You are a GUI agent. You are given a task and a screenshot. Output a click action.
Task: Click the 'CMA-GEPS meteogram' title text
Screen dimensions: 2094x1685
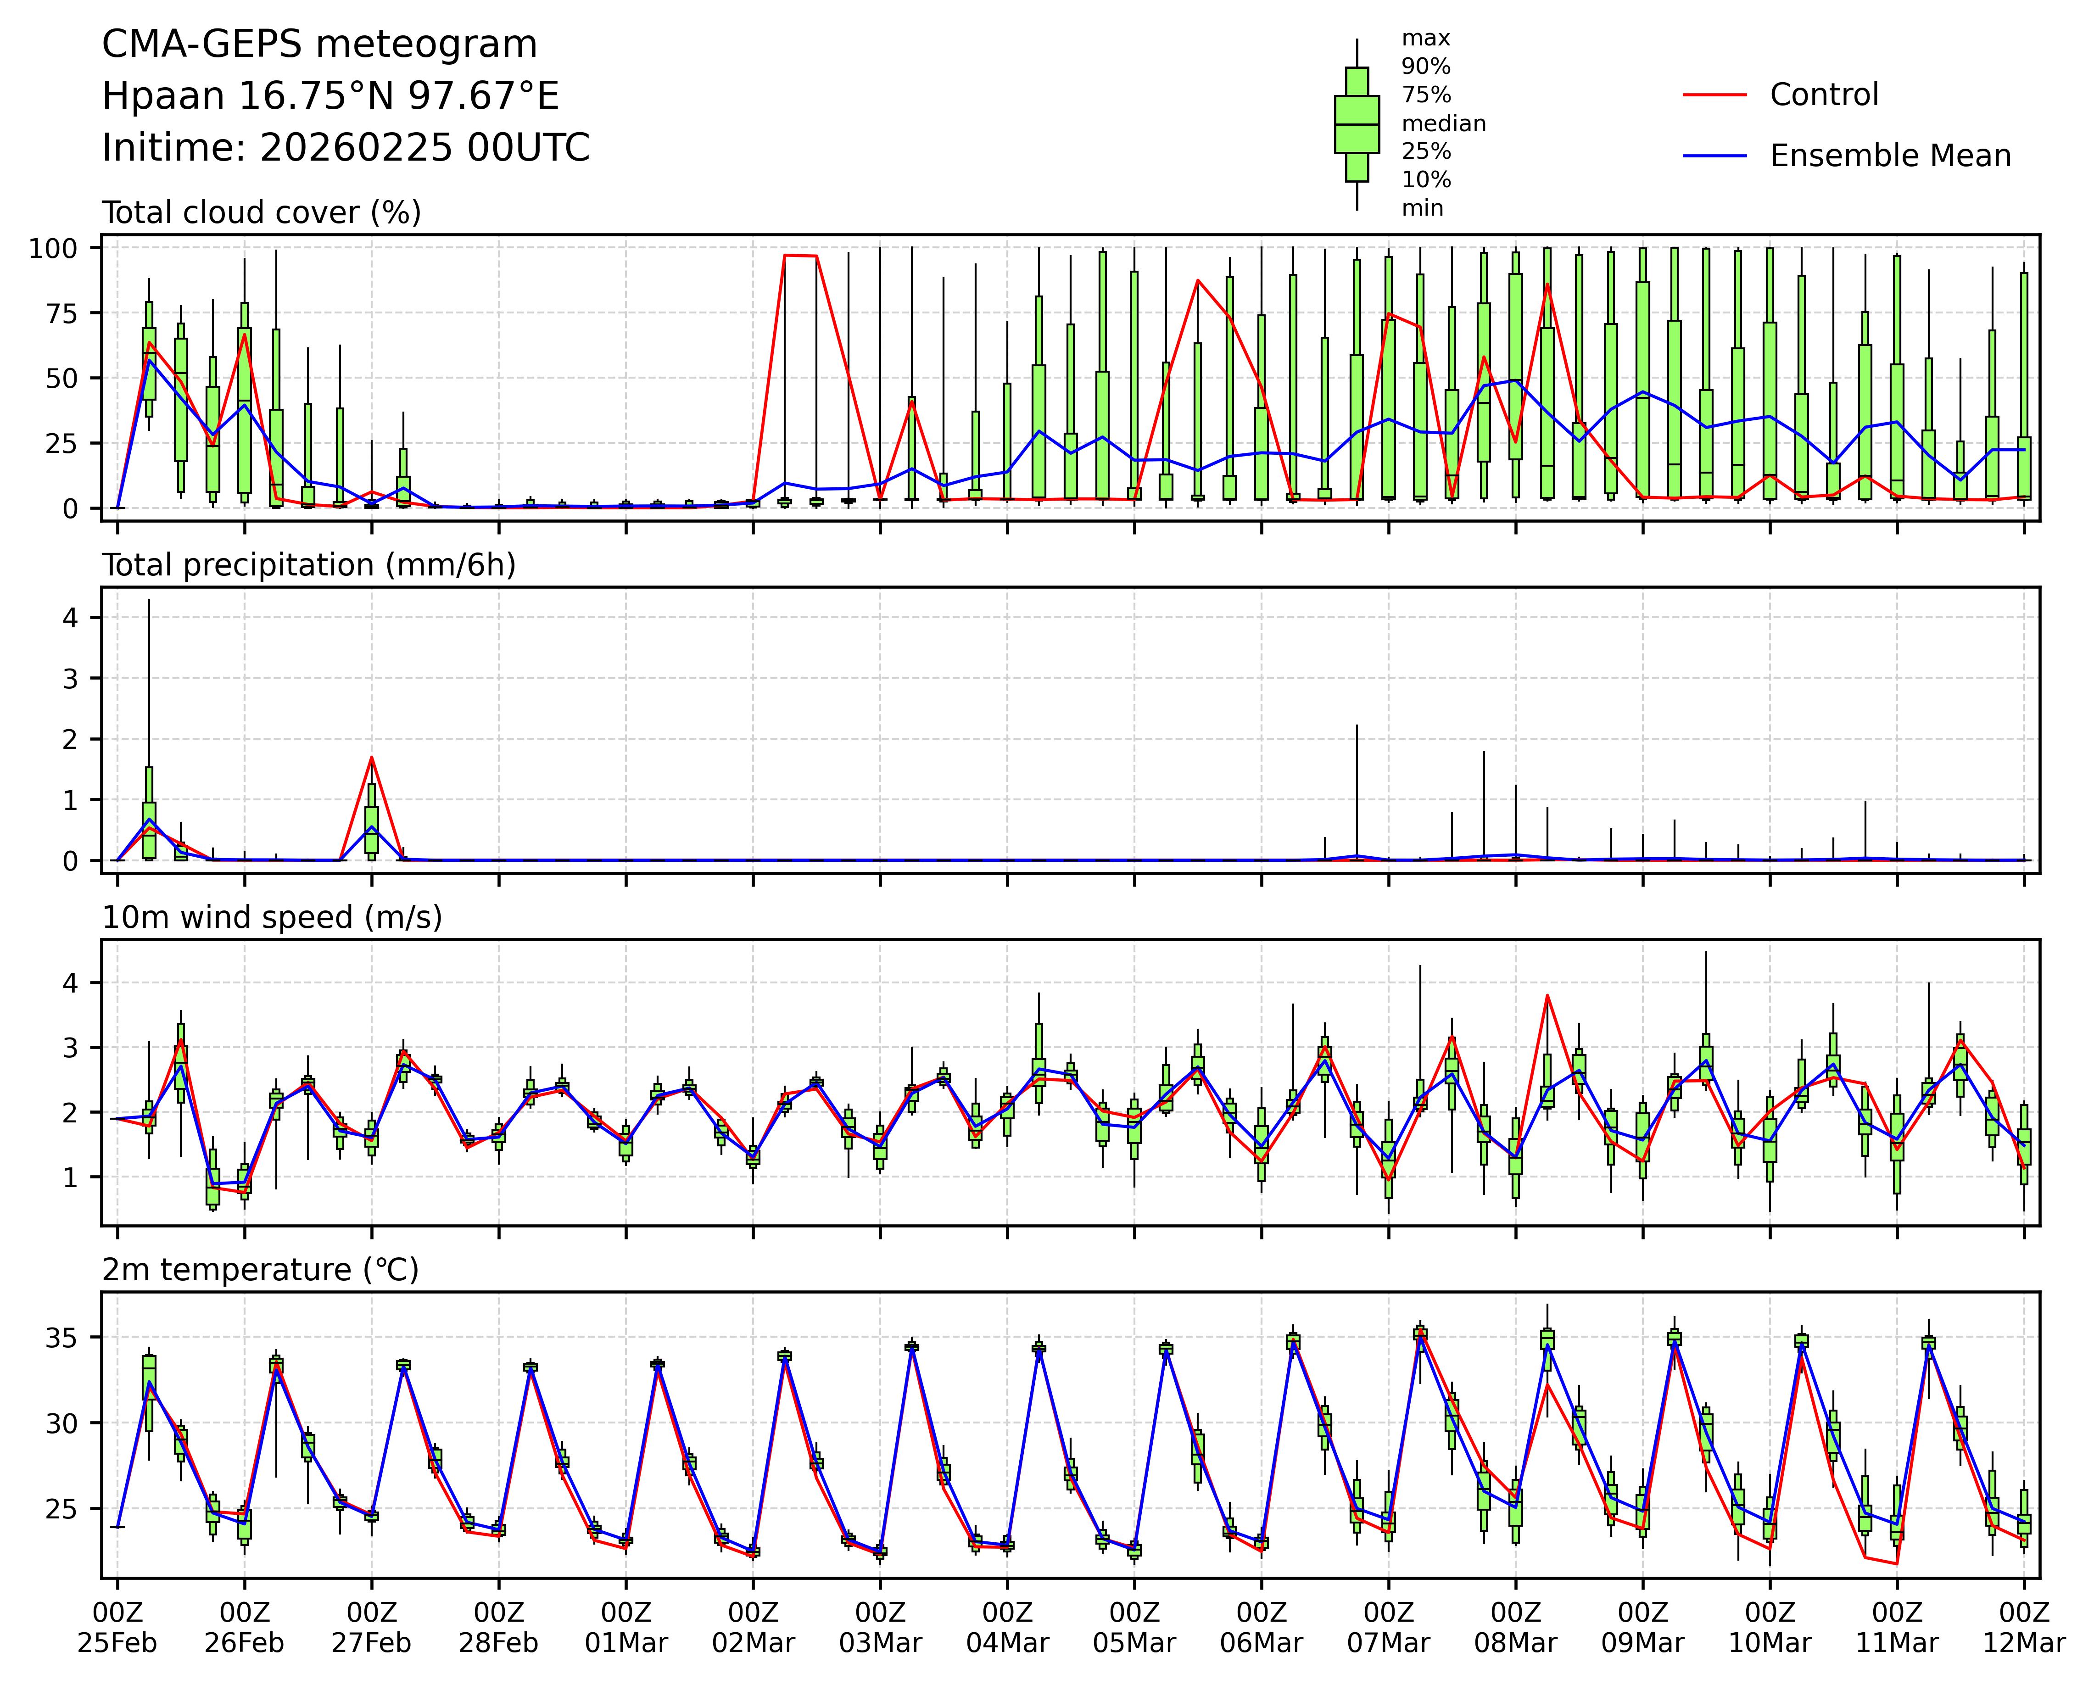[319, 45]
